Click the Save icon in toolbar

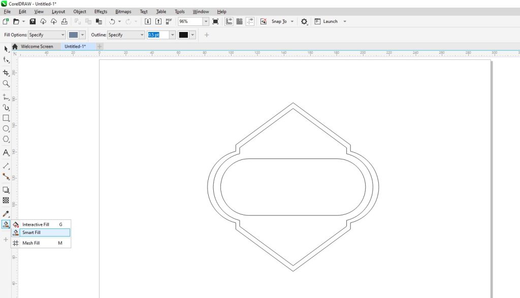coord(33,21)
